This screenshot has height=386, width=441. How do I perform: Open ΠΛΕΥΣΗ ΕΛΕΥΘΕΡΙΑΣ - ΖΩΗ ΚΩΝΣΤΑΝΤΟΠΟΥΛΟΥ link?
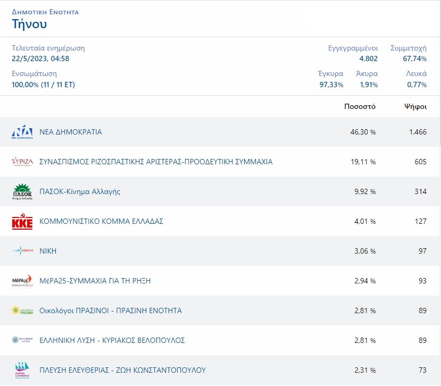coord(122,370)
